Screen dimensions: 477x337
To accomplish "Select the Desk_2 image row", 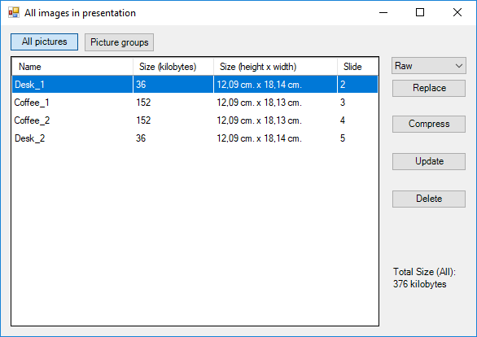I will 195,138.
